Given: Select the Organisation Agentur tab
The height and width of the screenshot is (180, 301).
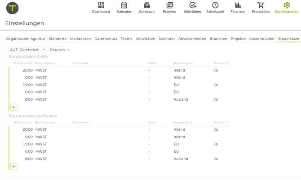Looking at the screenshot, I should (x=26, y=39).
